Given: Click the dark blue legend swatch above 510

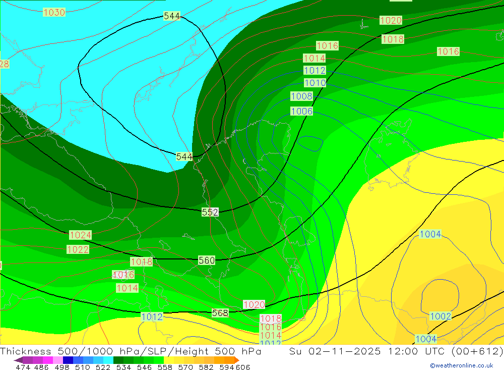Looking at the screenshot, I should tap(68, 360).
